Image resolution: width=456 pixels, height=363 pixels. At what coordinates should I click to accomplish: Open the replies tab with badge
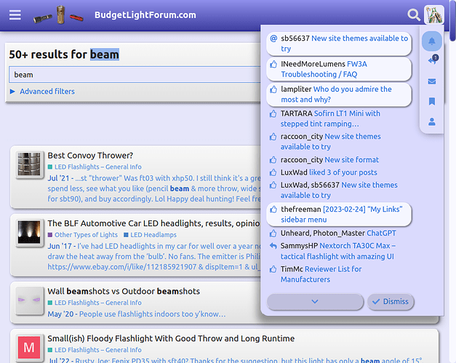[x=433, y=60]
